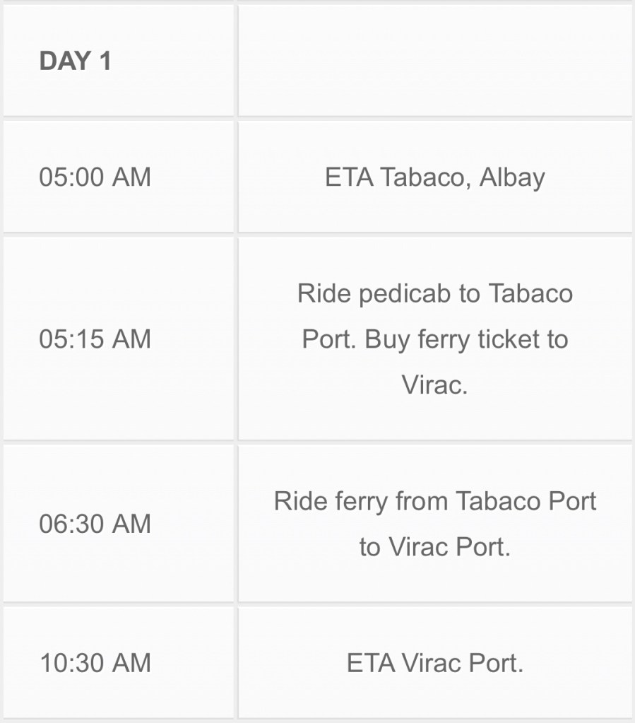
Task: Click the "DAY 1" header cell
Action: pyautogui.click(x=76, y=61)
